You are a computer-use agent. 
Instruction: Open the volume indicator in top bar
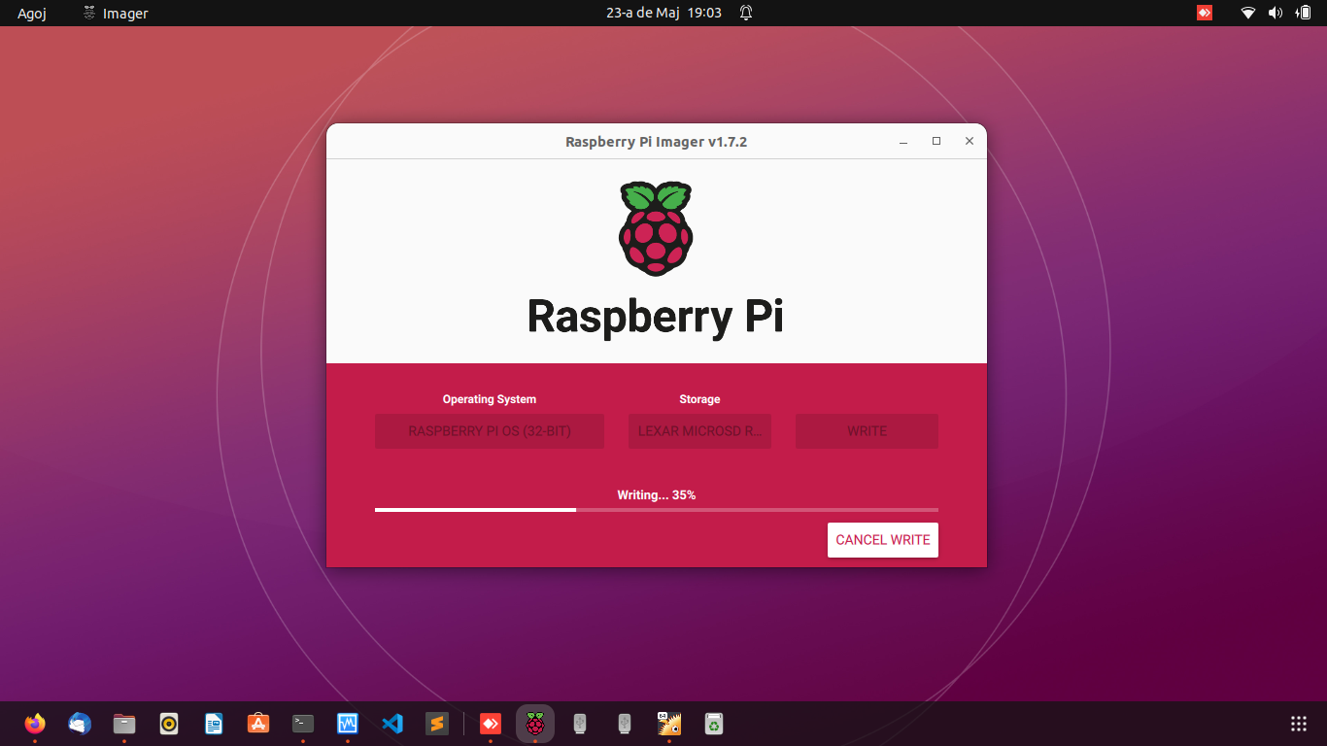(1275, 13)
